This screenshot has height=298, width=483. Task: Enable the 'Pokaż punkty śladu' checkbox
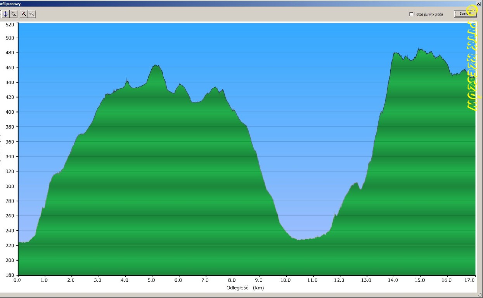[411, 14]
